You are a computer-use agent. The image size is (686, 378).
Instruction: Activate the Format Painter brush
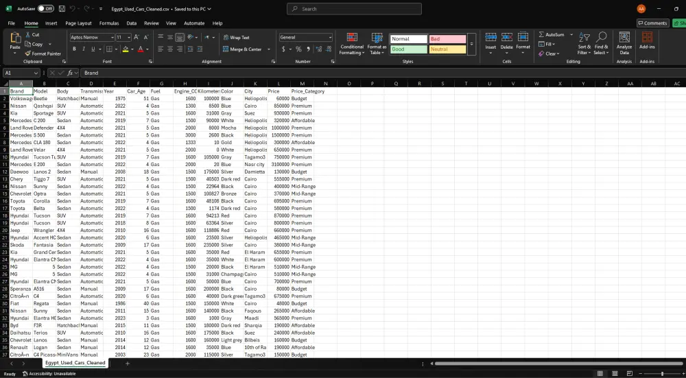coord(27,54)
